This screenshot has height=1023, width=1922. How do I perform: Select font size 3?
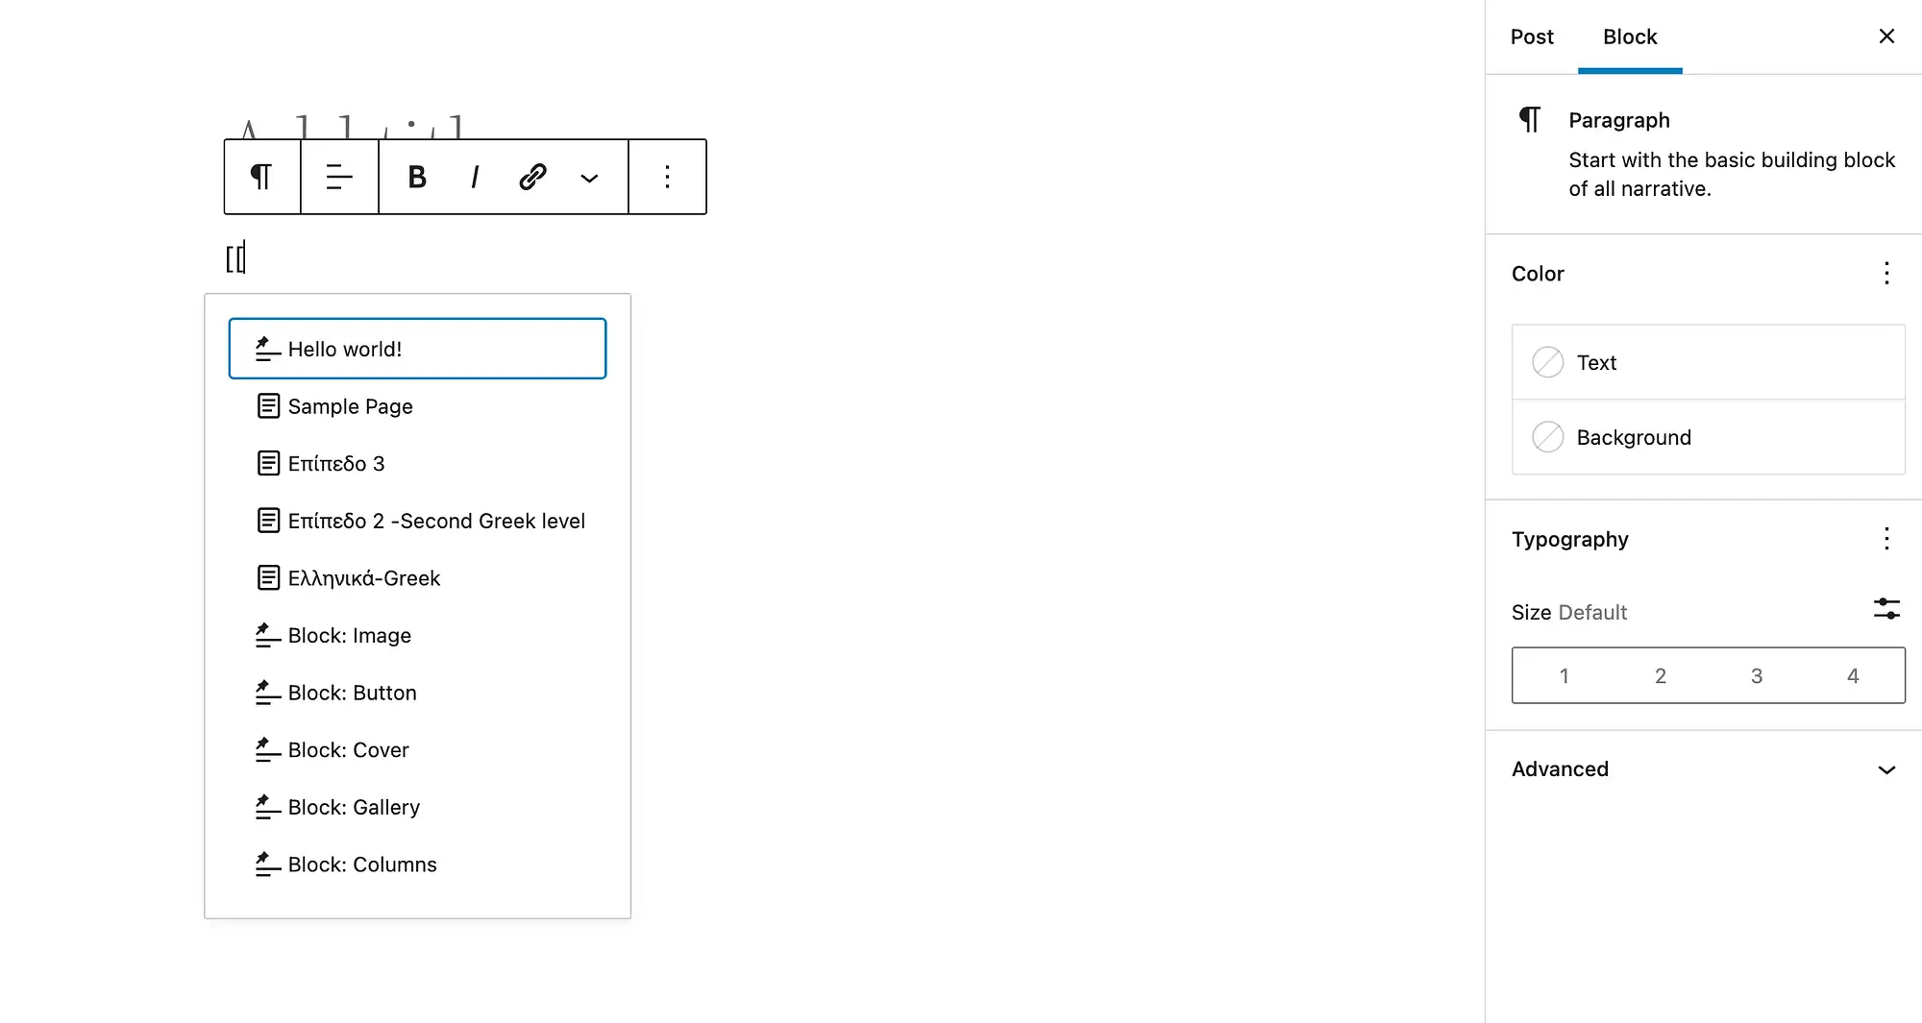click(x=1757, y=676)
